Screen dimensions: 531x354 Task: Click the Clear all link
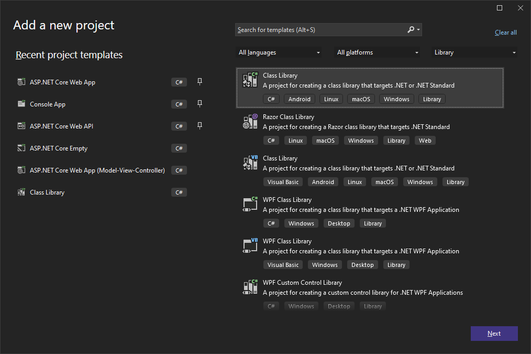click(505, 33)
